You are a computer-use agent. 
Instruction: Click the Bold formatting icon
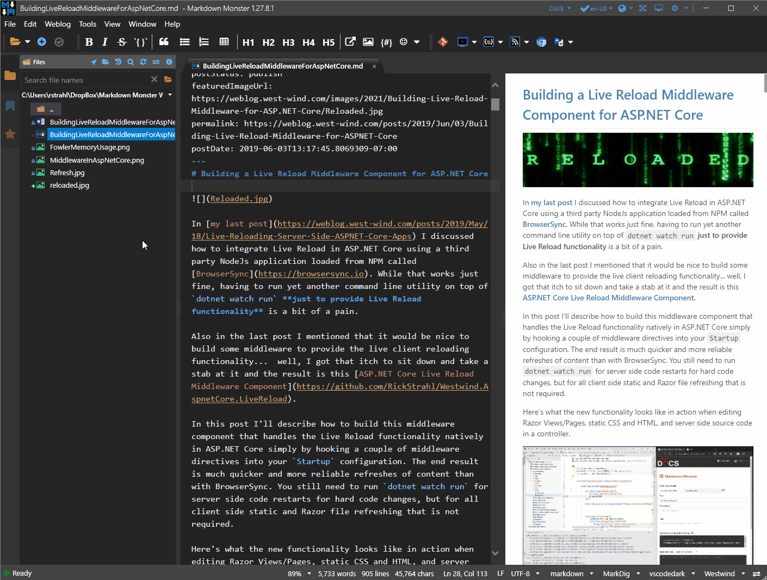tap(89, 42)
